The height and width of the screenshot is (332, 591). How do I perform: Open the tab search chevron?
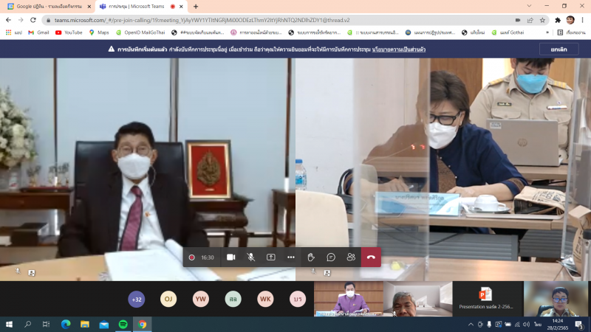pos(529,6)
